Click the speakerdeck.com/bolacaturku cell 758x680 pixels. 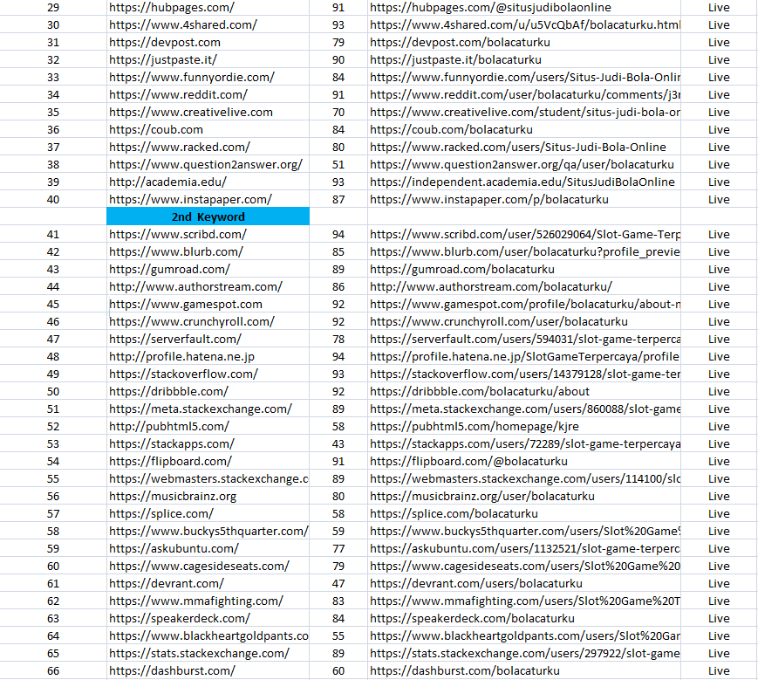(x=524, y=618)
